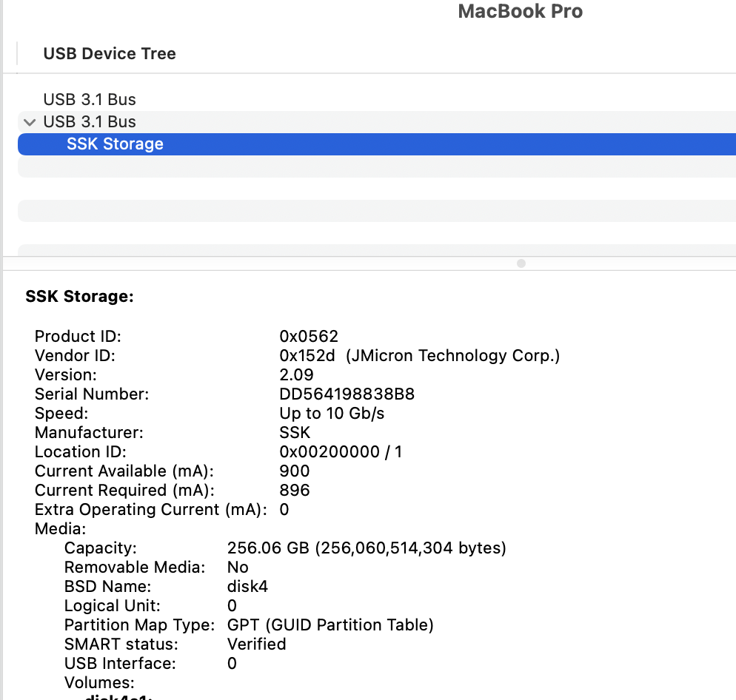The width and height of the screenshot is (736, 700).
Task: Click the BSD Name: label
Action: point(108,587)
